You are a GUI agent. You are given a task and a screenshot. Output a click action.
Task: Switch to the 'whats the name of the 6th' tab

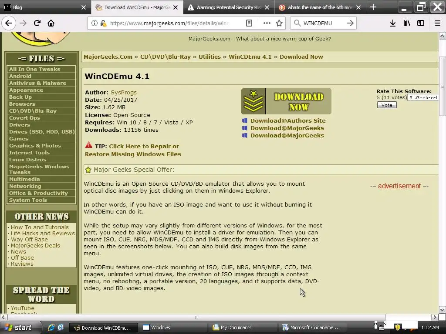[x=320, y=7]
